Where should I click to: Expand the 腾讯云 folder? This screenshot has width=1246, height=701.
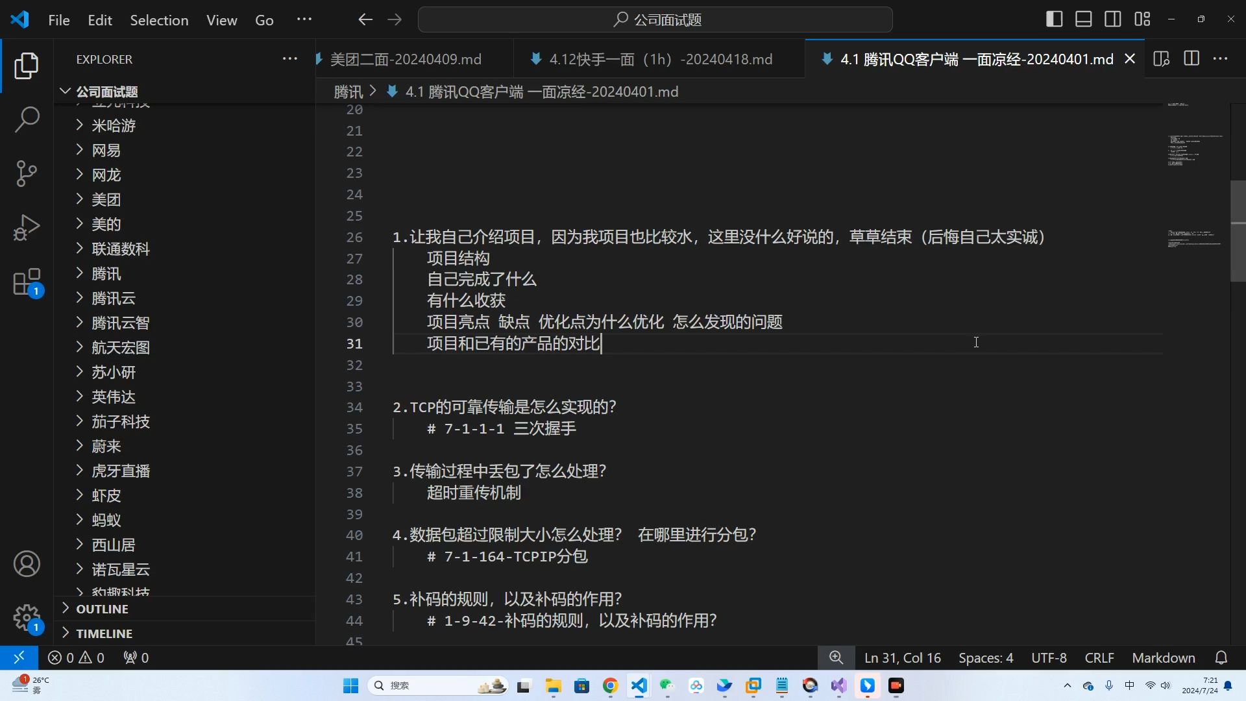click(x=185, y=298)
